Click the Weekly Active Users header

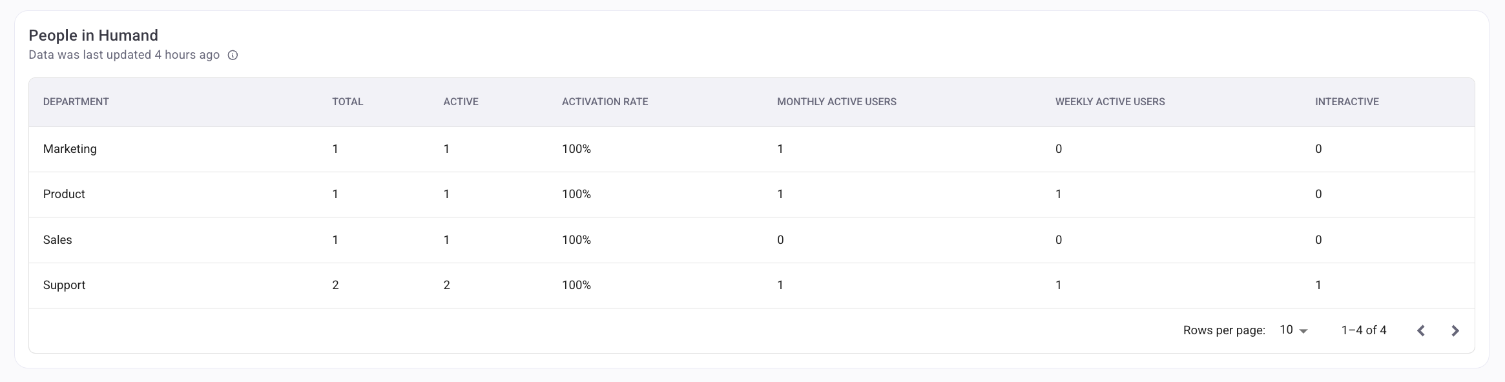[x=1110, y=102]
